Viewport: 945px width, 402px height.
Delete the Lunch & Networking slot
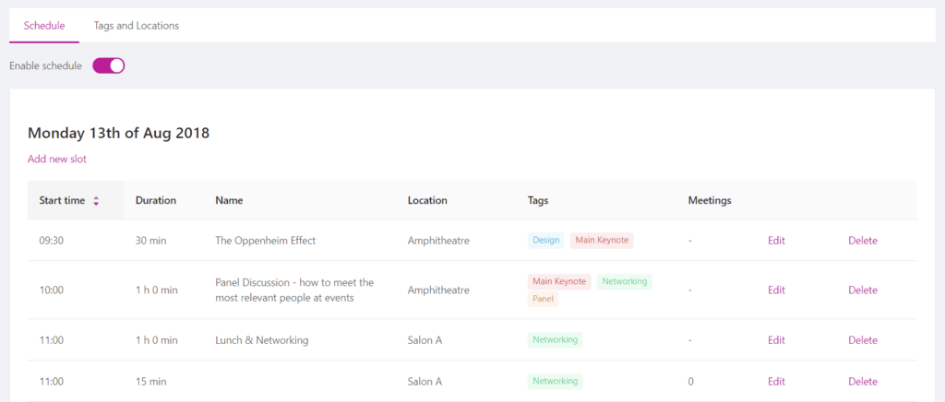[x=863, y=340]
